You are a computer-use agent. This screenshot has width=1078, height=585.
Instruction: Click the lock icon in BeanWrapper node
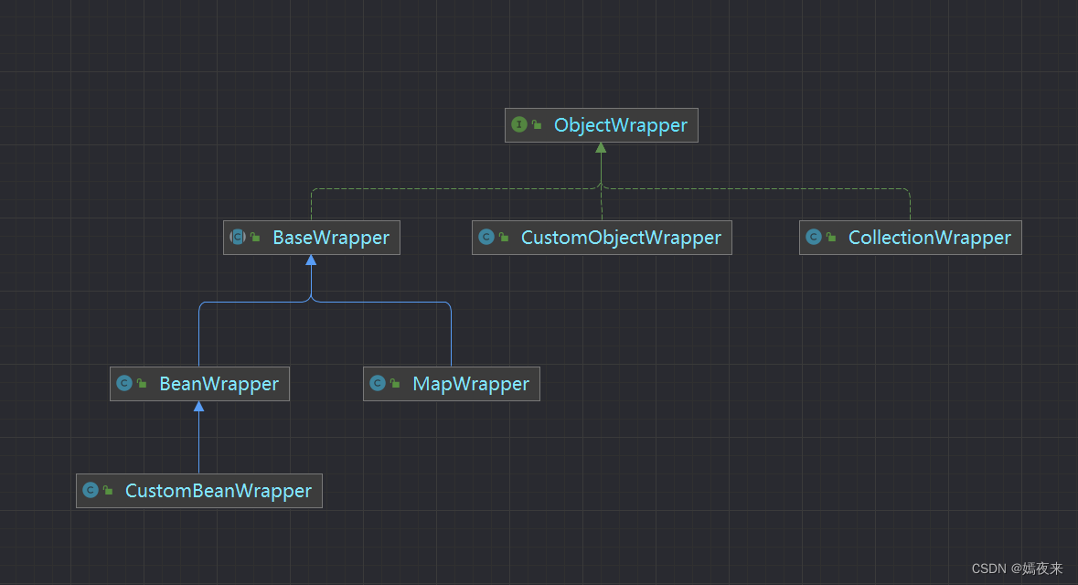point(143,384)
